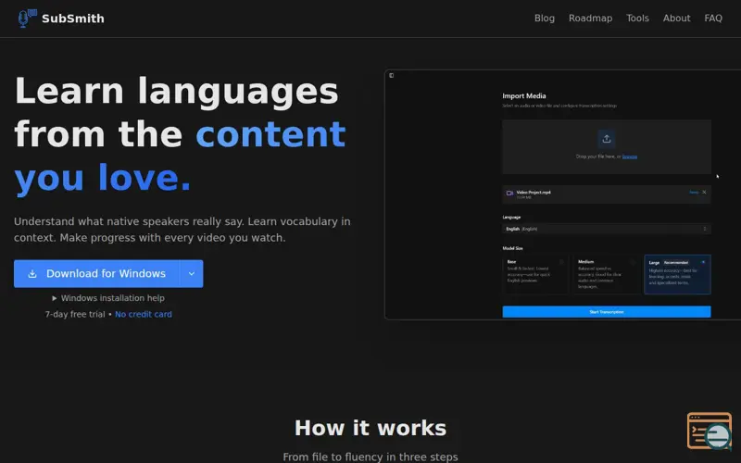Click the 7-day free trial text
Viewport: 741px width, 463px height.
tap(75, 314)
